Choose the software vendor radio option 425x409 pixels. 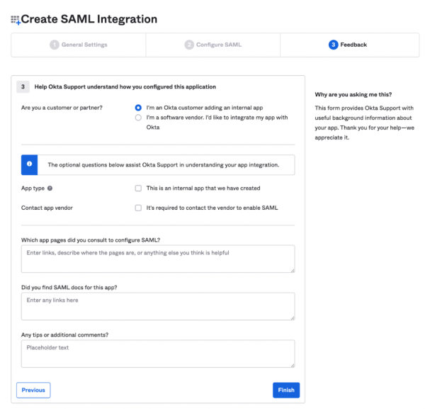point(138,118)
